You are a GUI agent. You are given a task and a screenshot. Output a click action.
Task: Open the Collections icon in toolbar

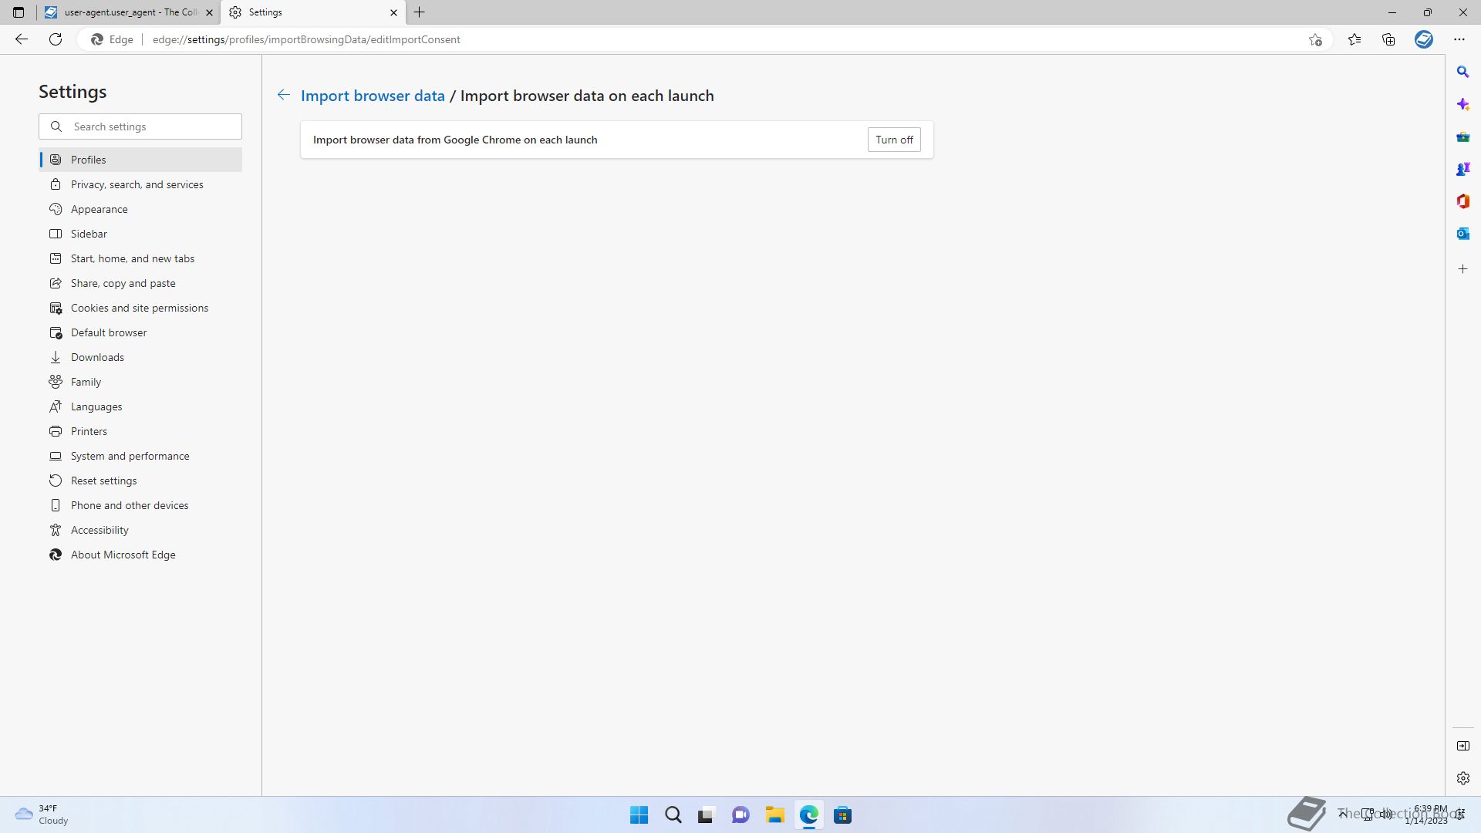[1388, 39]
